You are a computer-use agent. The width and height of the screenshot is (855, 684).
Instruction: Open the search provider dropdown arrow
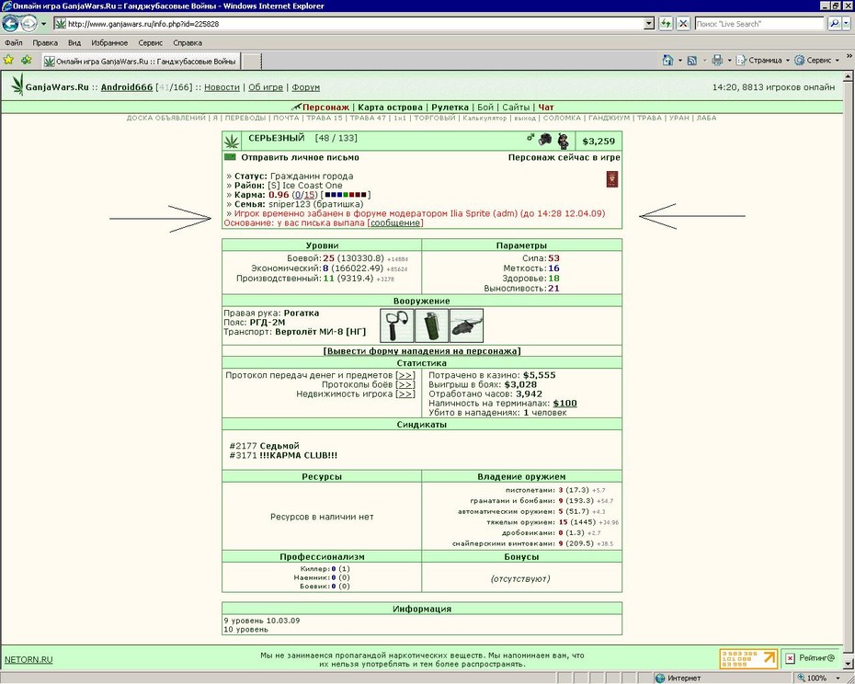847,24
